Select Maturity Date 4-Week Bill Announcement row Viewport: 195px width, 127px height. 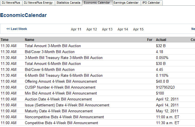point(58,111)
